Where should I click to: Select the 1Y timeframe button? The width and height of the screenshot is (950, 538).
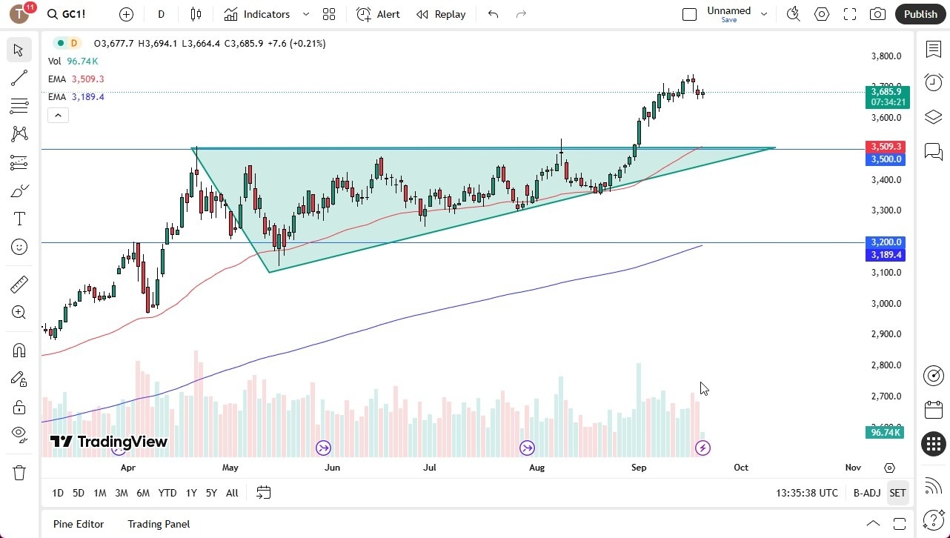coord(190,493)
